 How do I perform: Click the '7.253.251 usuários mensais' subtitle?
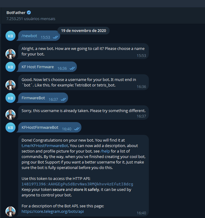coord(31,19)
